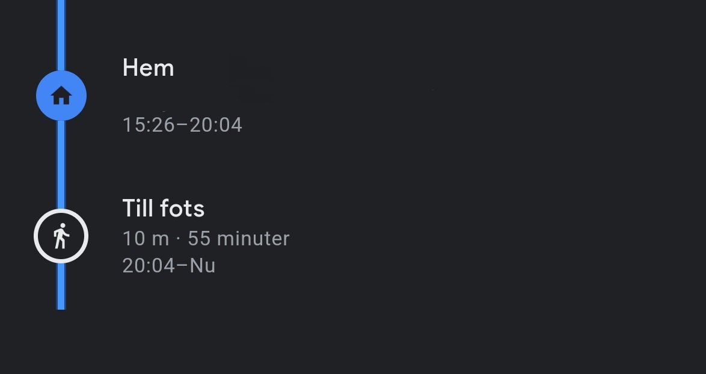Click the walking person icon
706x374 pixels.
tap(61, 236)
